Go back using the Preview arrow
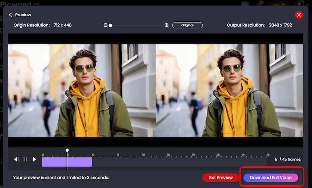Image resolution: width=312 pixels, height=188 pixels. [x=11, y=15]
